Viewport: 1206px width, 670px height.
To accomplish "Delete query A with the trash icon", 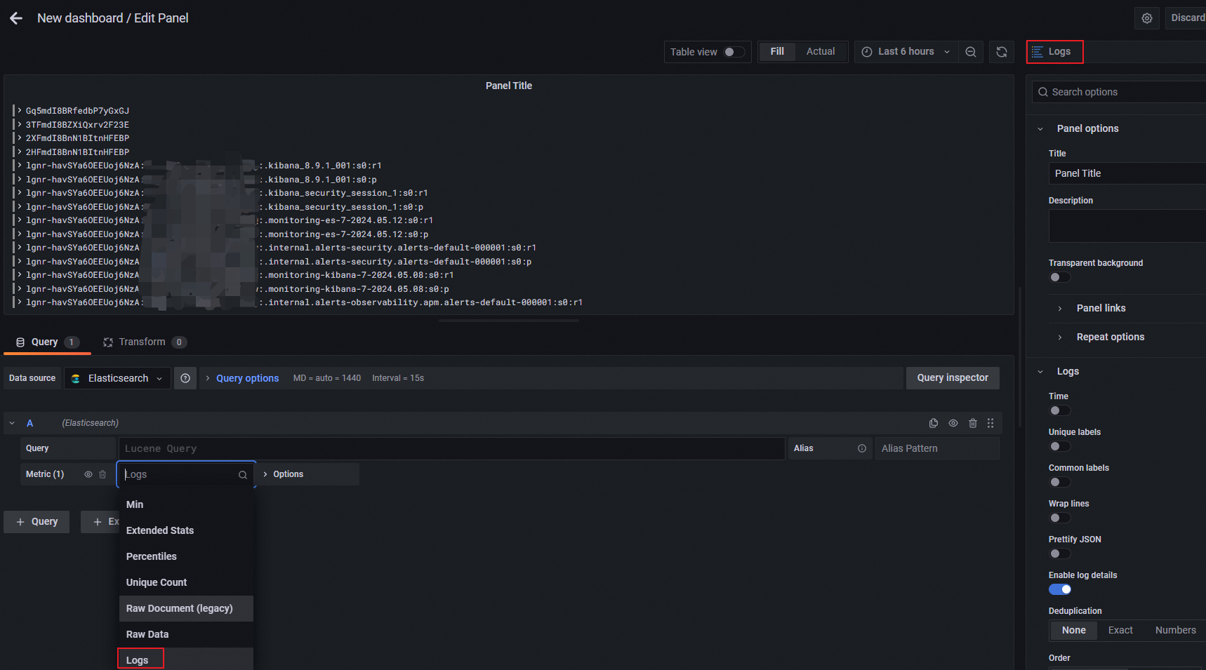I will click(972, 423).
